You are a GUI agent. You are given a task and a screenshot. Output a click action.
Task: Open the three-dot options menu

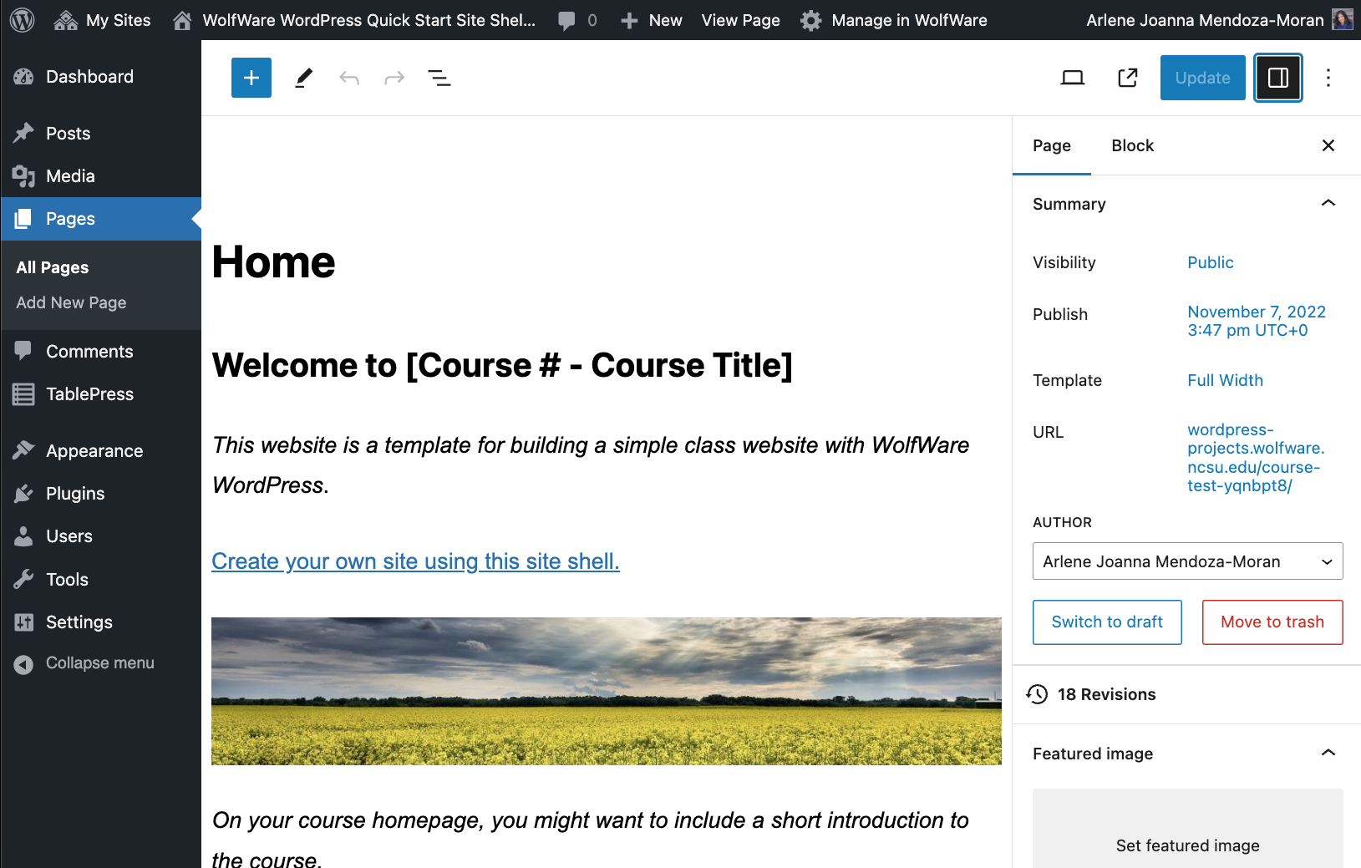click(x=1328, y=77)
